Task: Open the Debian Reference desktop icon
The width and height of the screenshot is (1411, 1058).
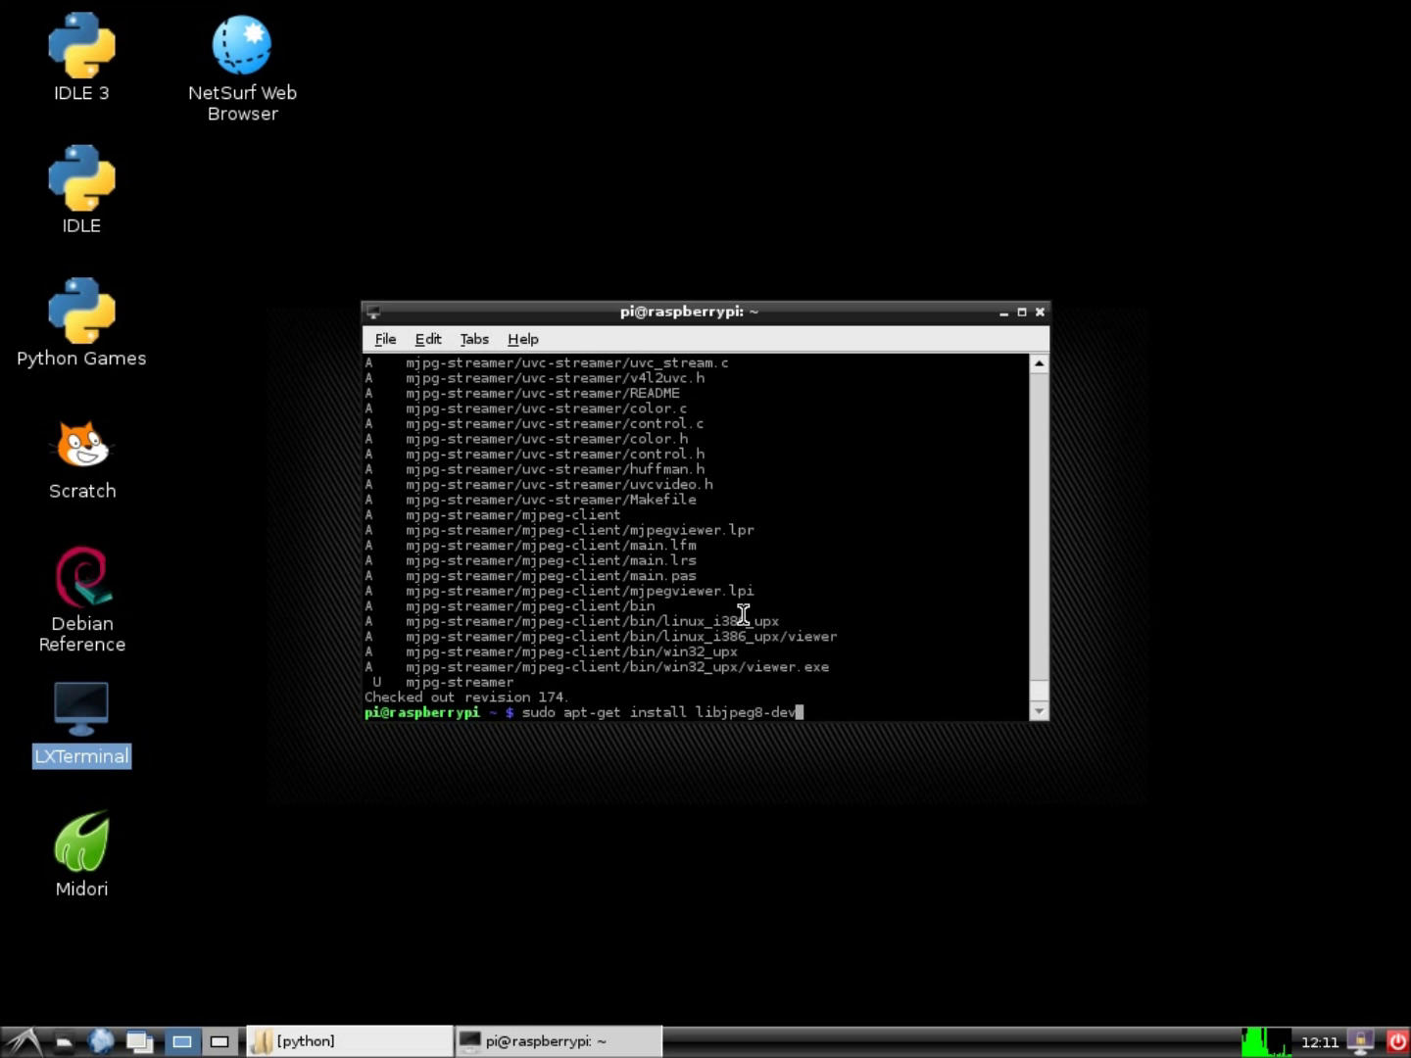Action: point(82,600)
